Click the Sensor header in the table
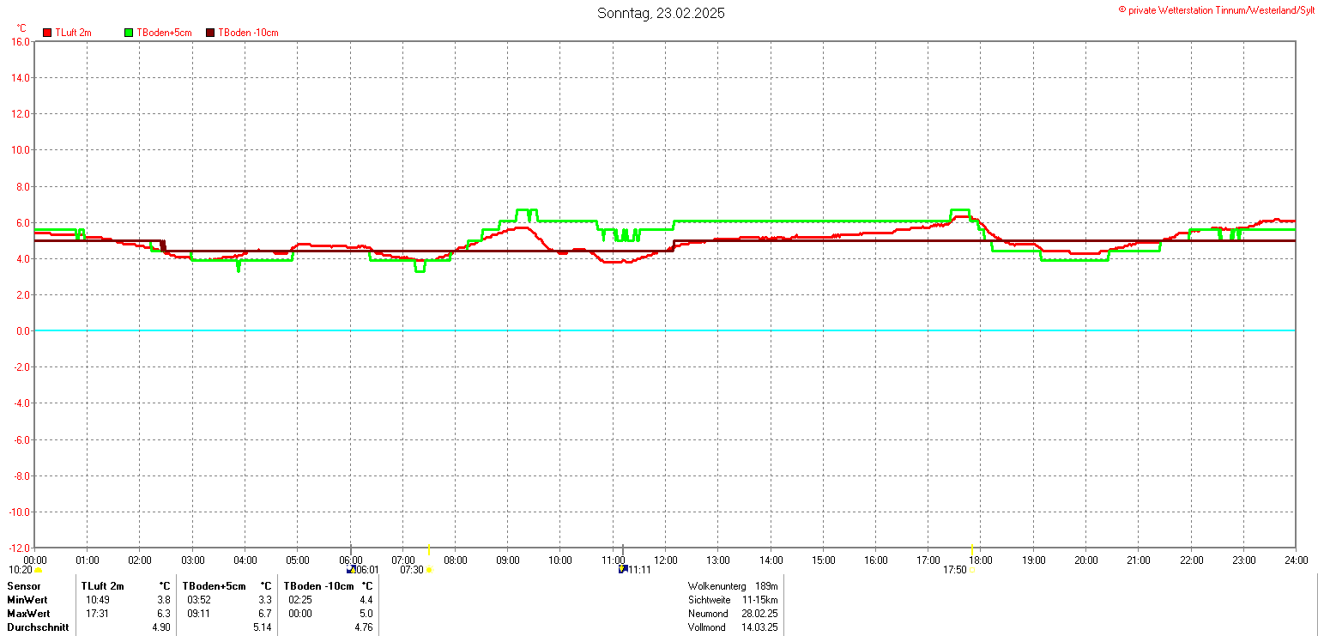This screenshot has width=1318, height=636. 24,586
